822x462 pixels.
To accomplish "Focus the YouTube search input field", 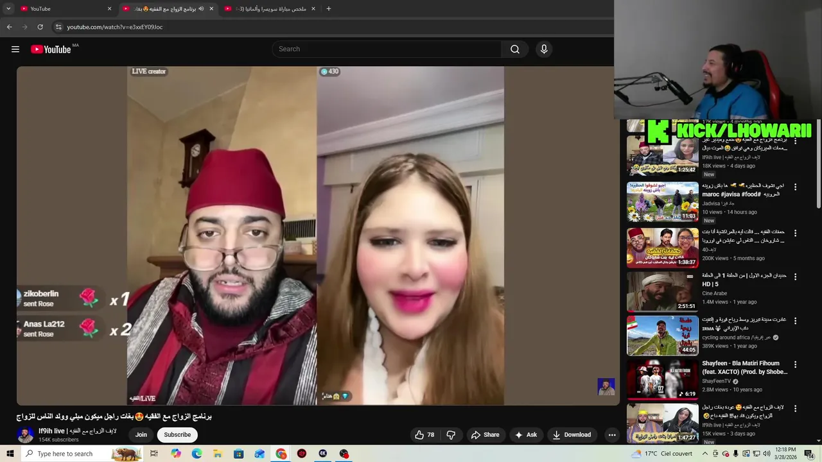I will pos(387,49).
